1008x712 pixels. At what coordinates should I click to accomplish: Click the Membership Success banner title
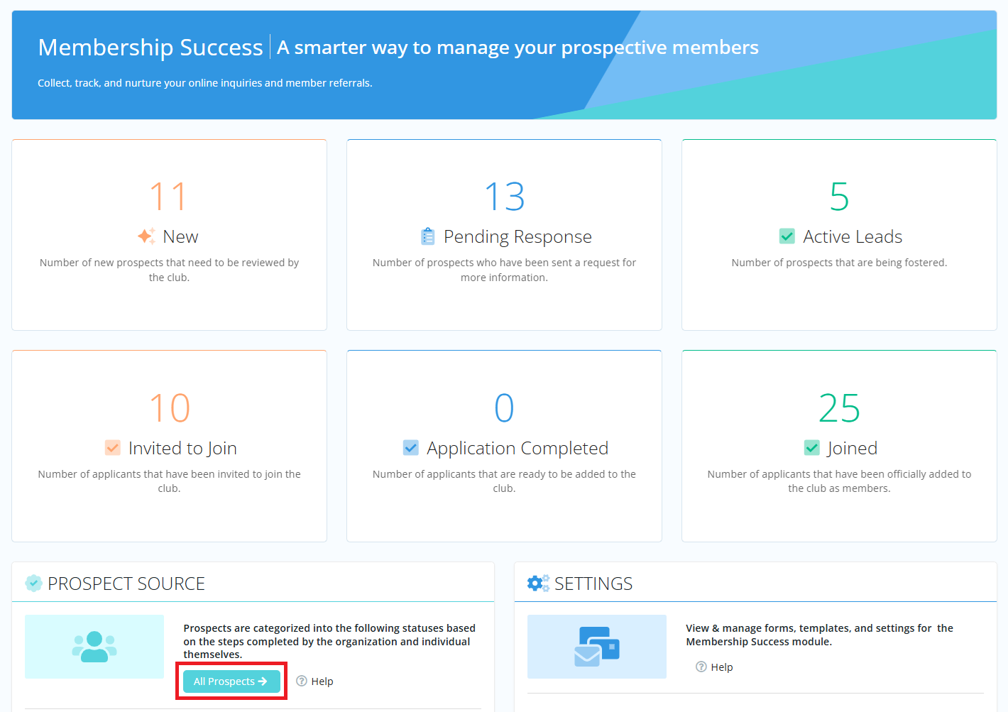[150, 47]
